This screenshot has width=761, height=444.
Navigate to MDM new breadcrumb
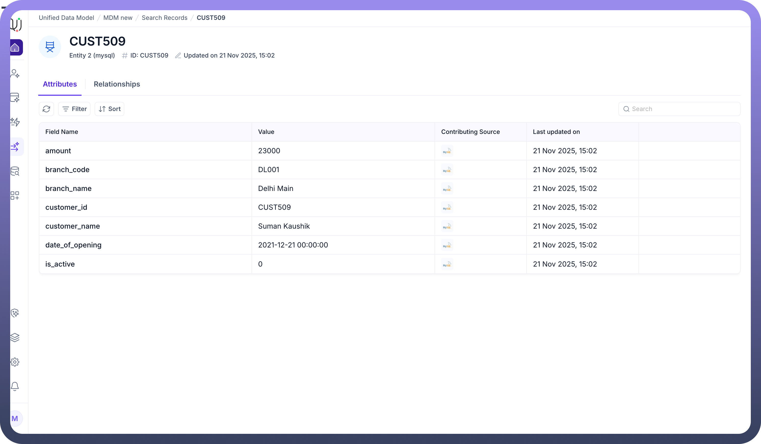tap(118, 18)
